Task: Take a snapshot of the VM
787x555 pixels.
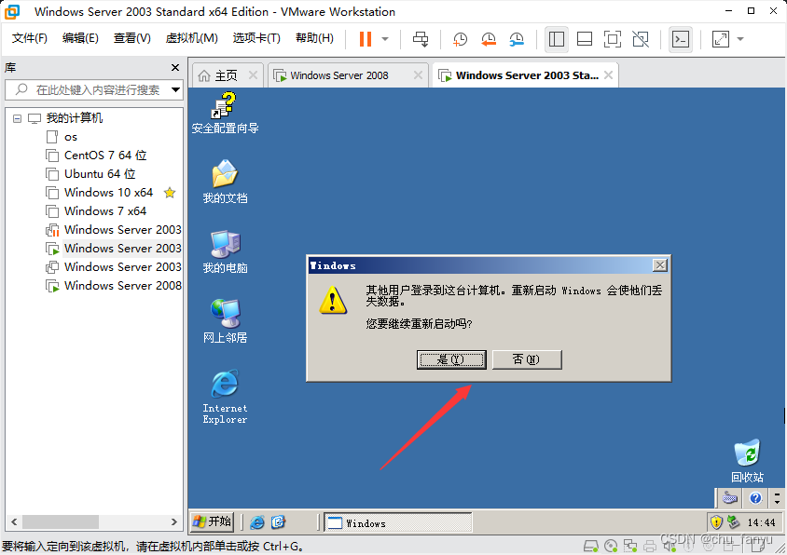Action: (460, 39)
